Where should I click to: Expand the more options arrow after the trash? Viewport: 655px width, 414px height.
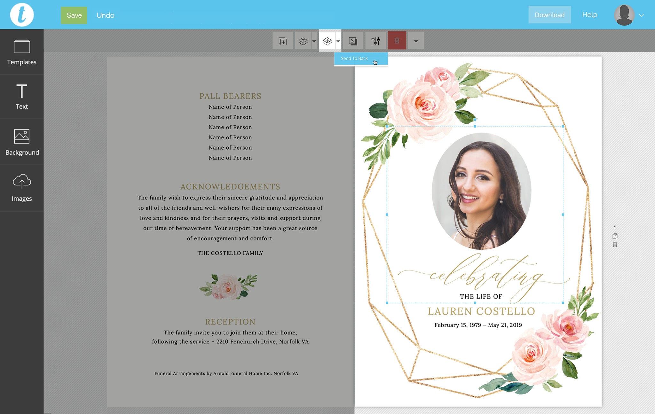(416, 41)
